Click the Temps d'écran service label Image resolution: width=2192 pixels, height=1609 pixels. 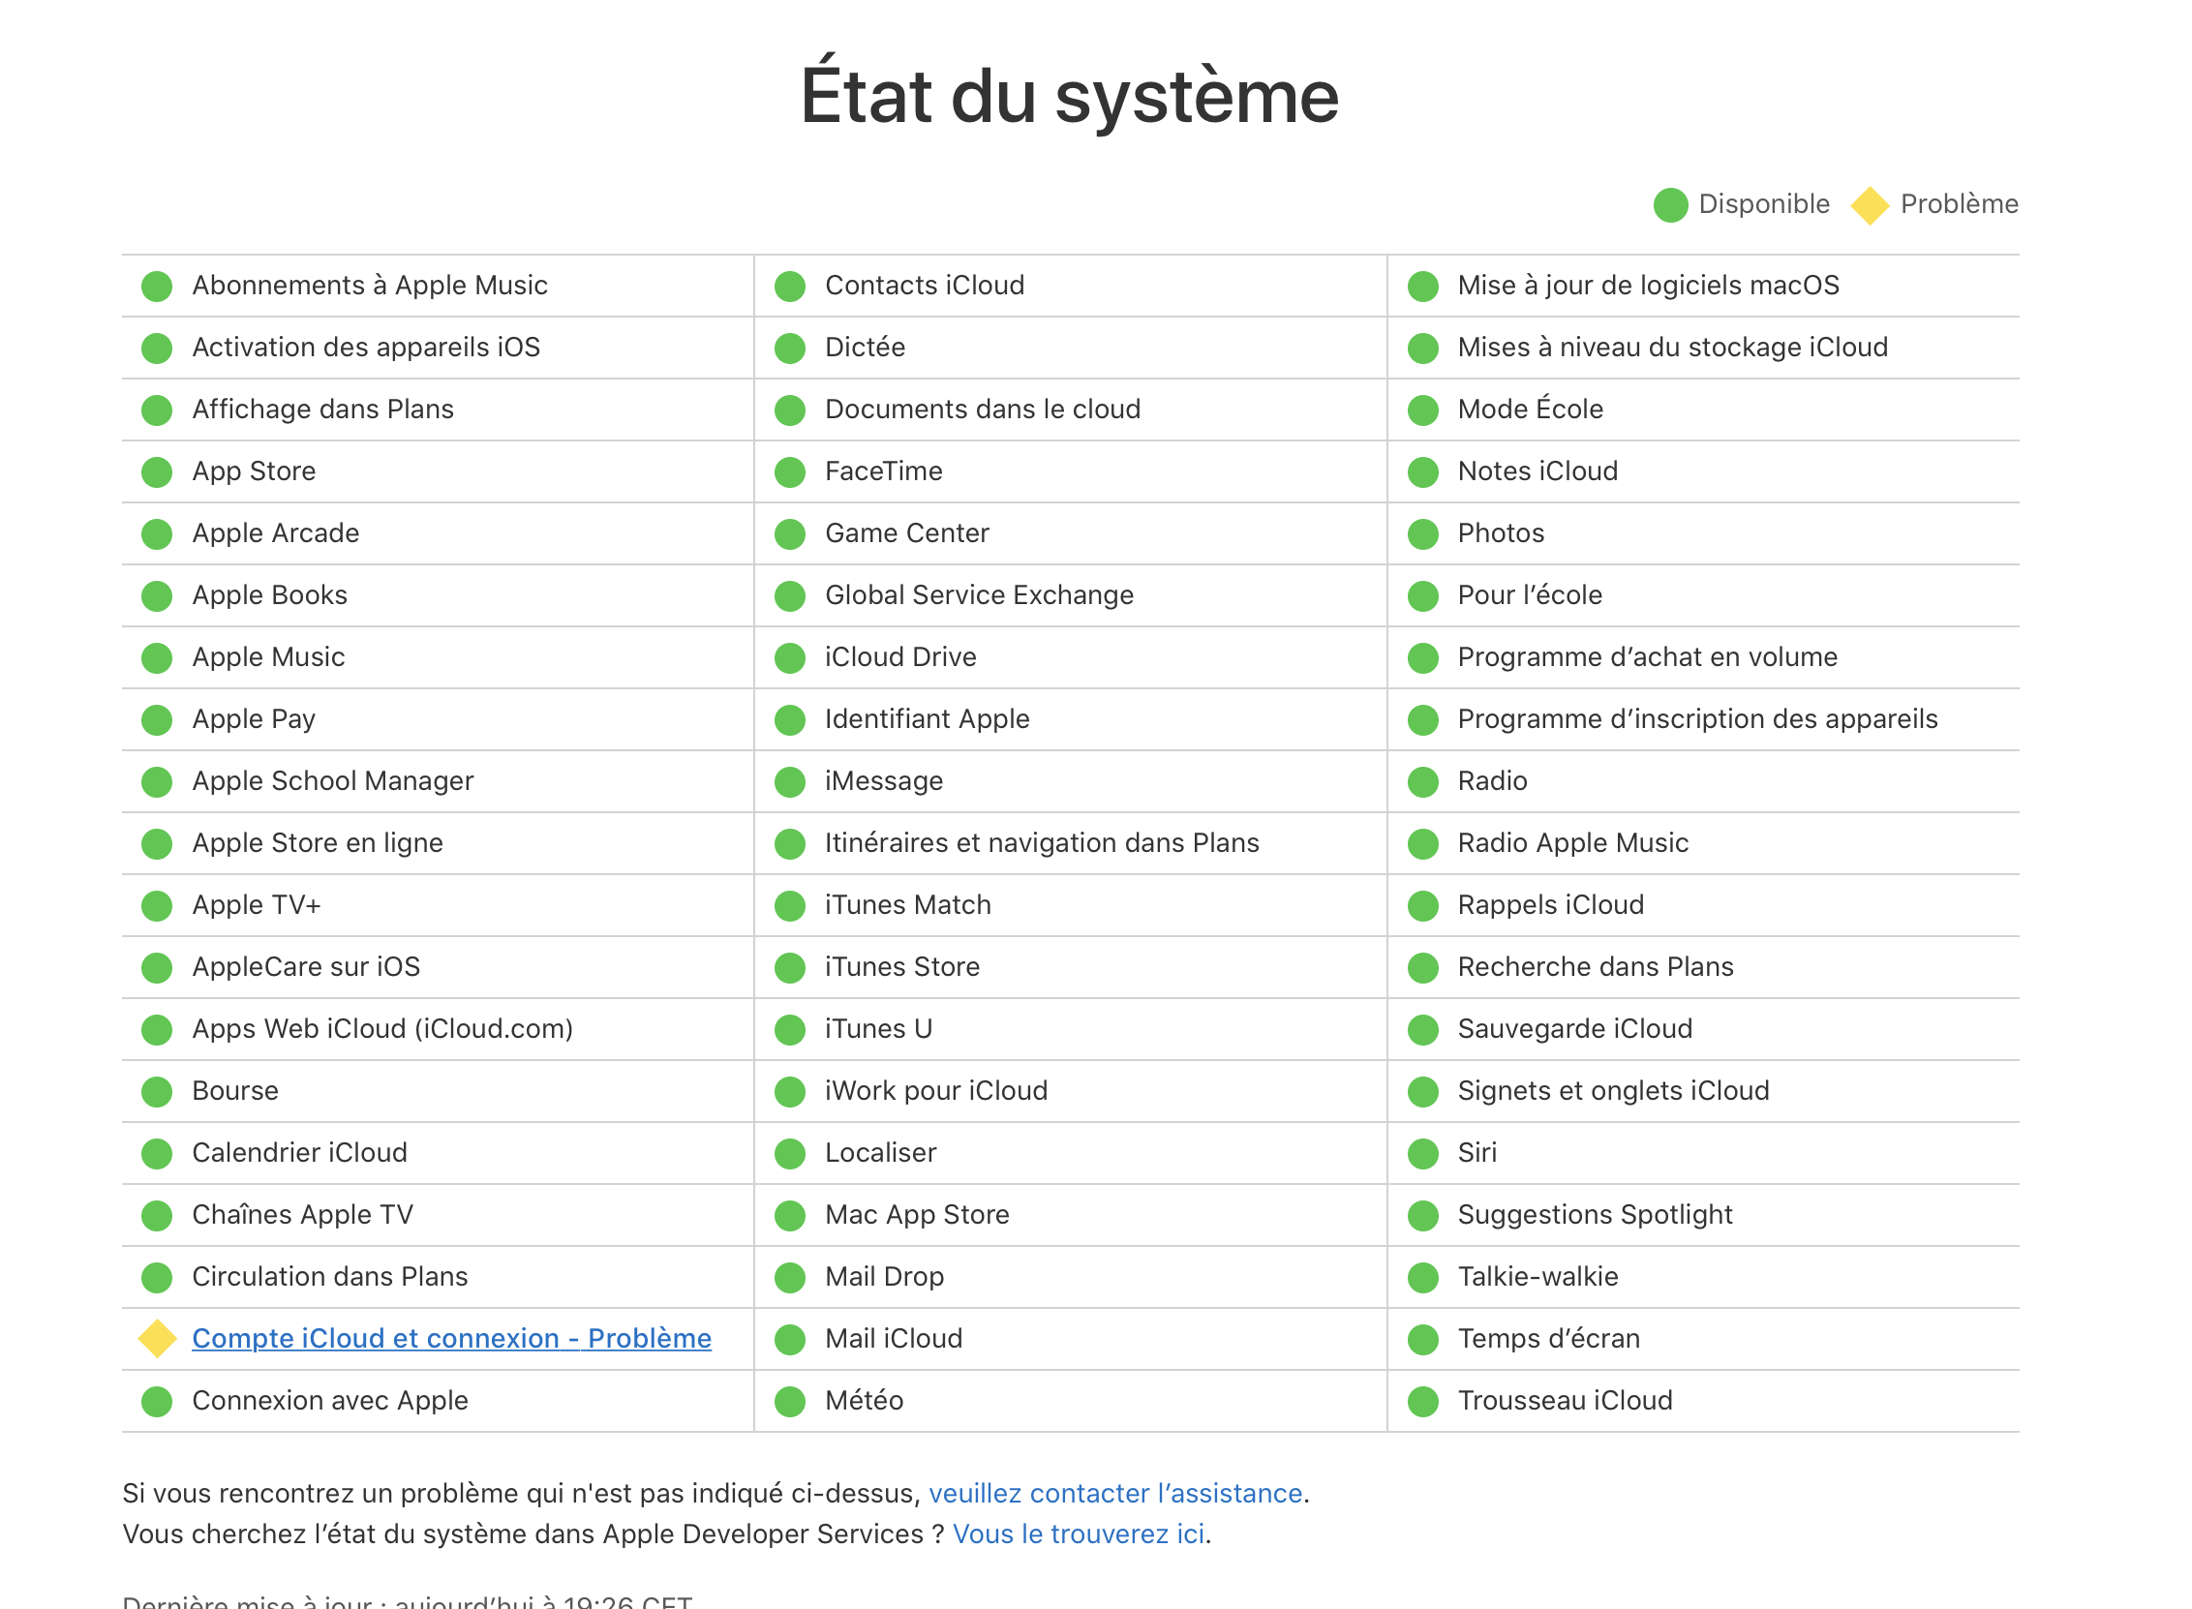point(1548,1338)
